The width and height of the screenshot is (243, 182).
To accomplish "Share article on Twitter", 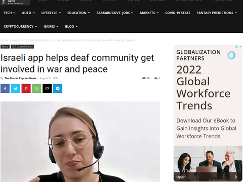I will (16, 89).
